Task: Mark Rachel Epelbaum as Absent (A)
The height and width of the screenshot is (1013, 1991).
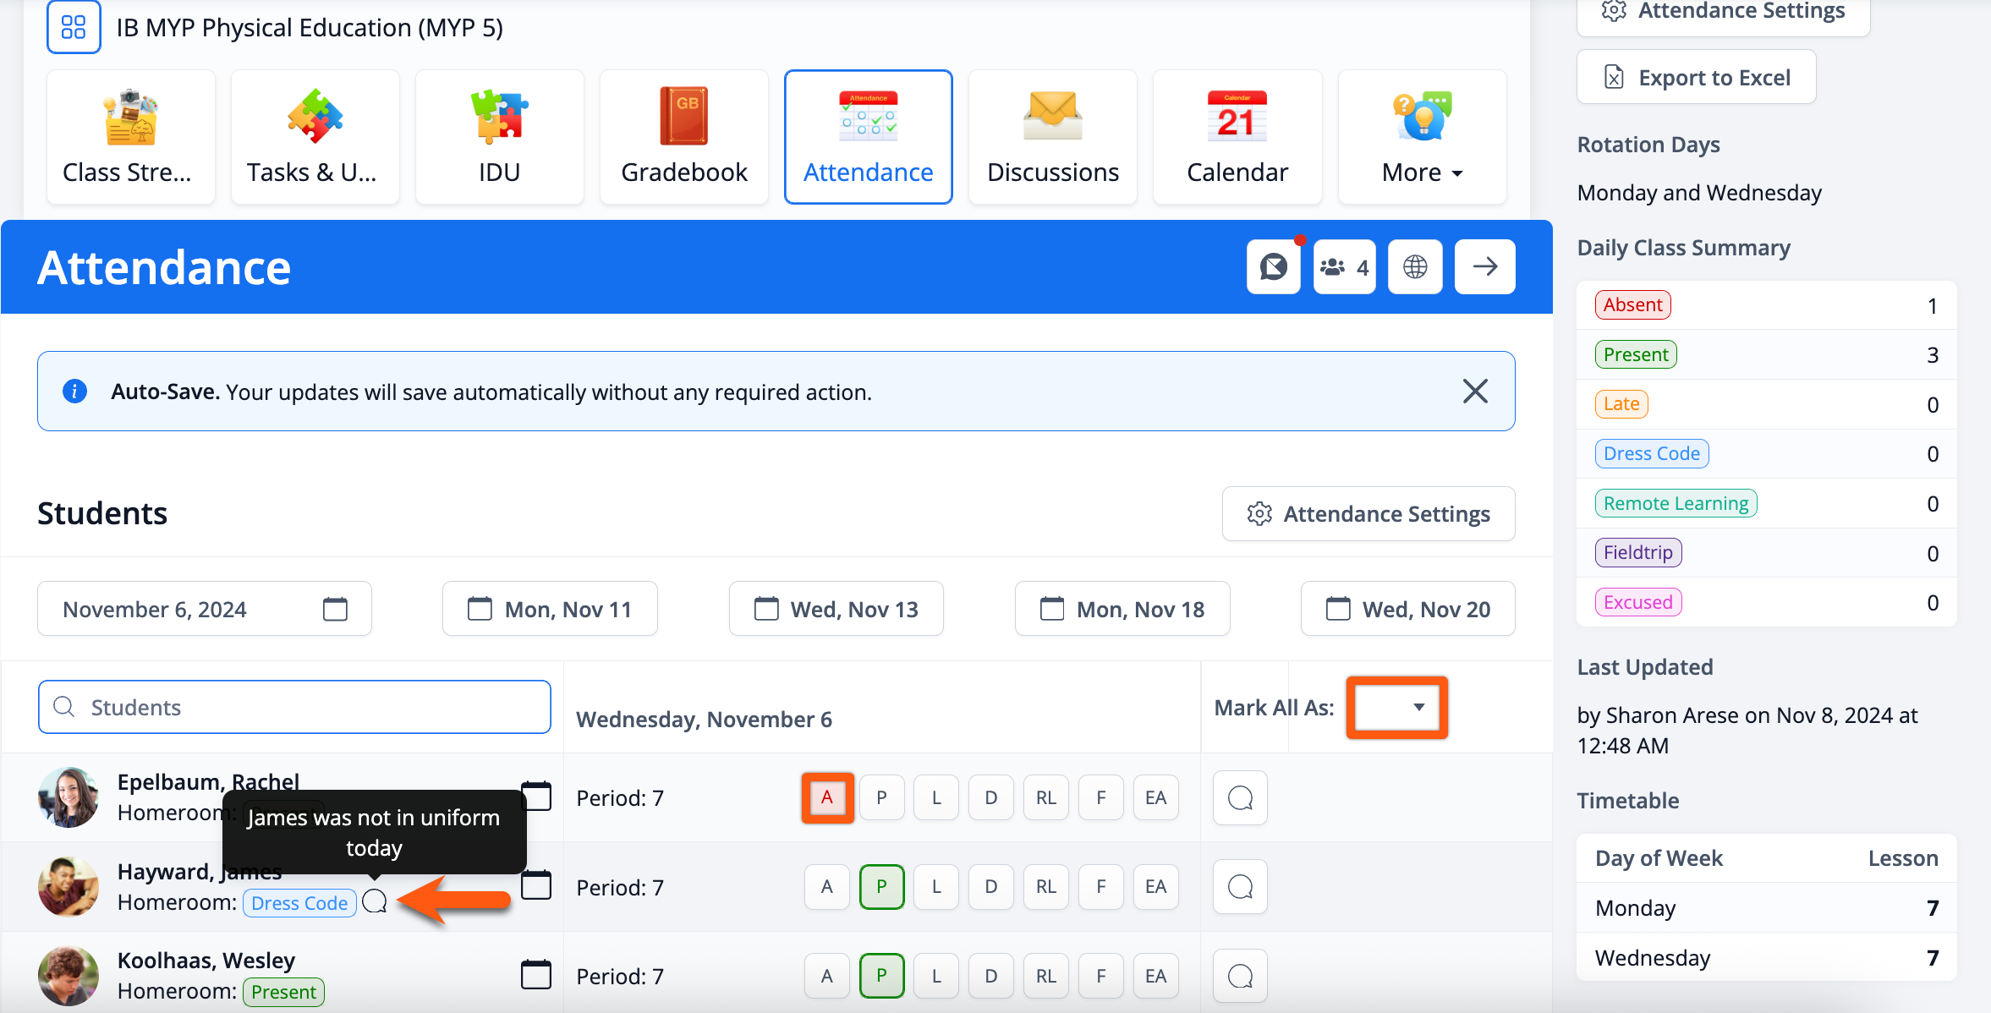Action: point(827,797)
